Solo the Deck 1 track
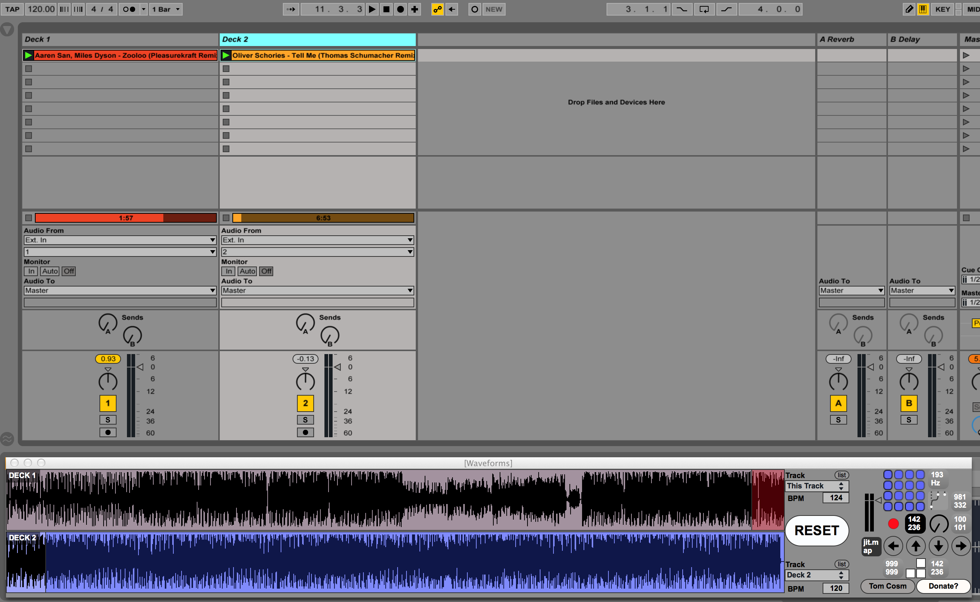The image size is (980, 602). point(108,420)
